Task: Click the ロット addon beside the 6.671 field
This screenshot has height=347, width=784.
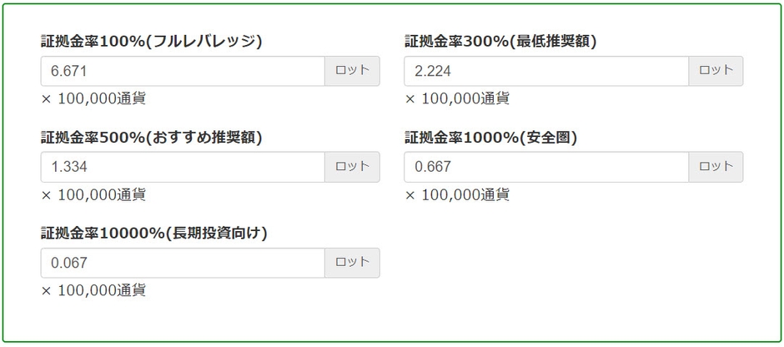Action: click(x=352, y=71)
